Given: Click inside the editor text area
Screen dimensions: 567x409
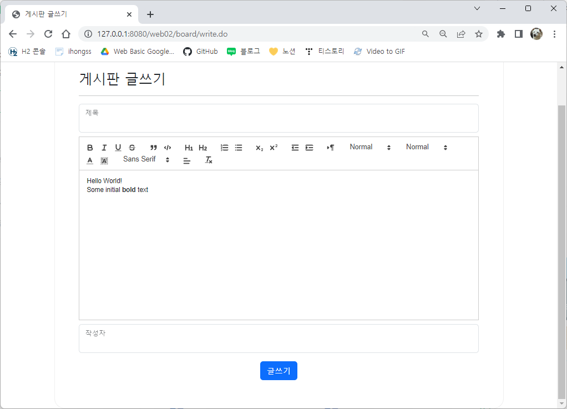Looking at the screenshot, I should coord(279,245).
